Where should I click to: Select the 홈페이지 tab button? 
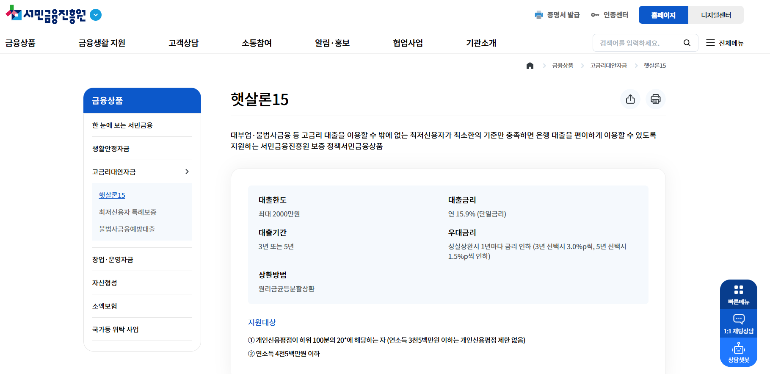pos(663,15)
